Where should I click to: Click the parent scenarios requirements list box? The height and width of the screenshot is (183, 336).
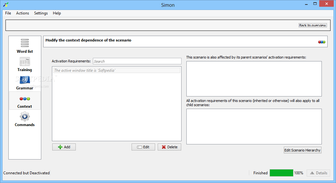(254, 79)
